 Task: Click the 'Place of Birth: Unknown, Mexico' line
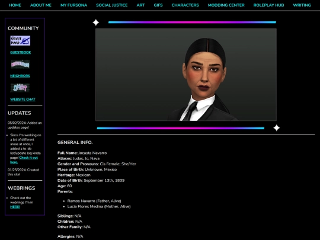(x=87, y=169)
